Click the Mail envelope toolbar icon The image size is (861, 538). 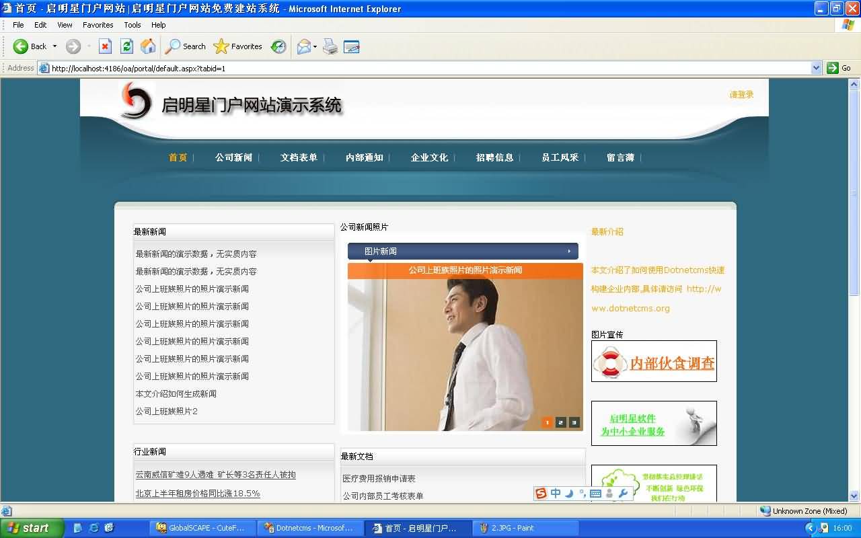304,46
